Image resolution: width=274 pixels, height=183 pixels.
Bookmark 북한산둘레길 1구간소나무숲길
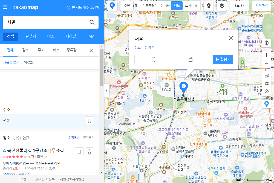click(x=79, y=152)
